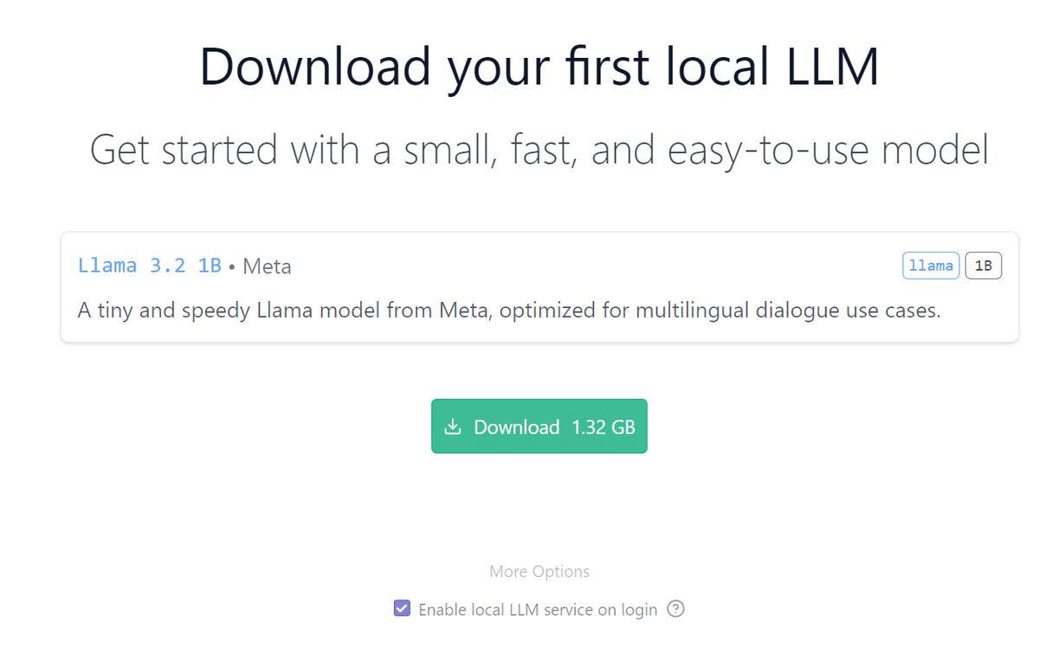Click the Meta publisher name

point(267,266)
